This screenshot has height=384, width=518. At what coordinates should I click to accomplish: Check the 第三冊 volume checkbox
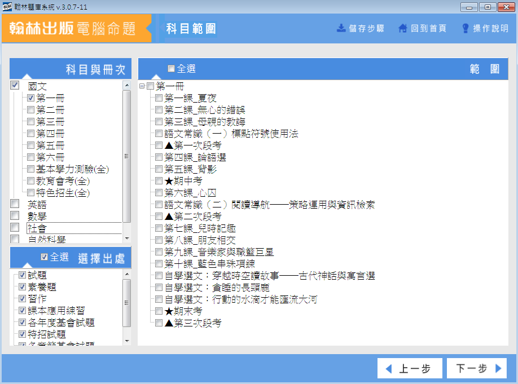pyautogui.click(x=30, y=121)
